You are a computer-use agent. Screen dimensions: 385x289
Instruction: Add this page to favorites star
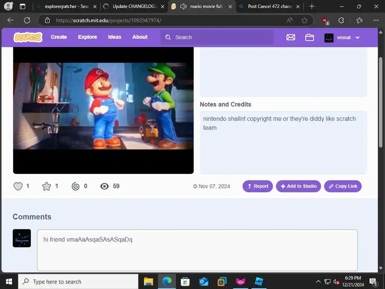tap(305, 20)
